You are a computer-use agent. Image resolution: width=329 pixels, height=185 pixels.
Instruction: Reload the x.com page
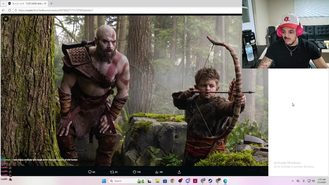pyautogui.click(x=10, y=10)
